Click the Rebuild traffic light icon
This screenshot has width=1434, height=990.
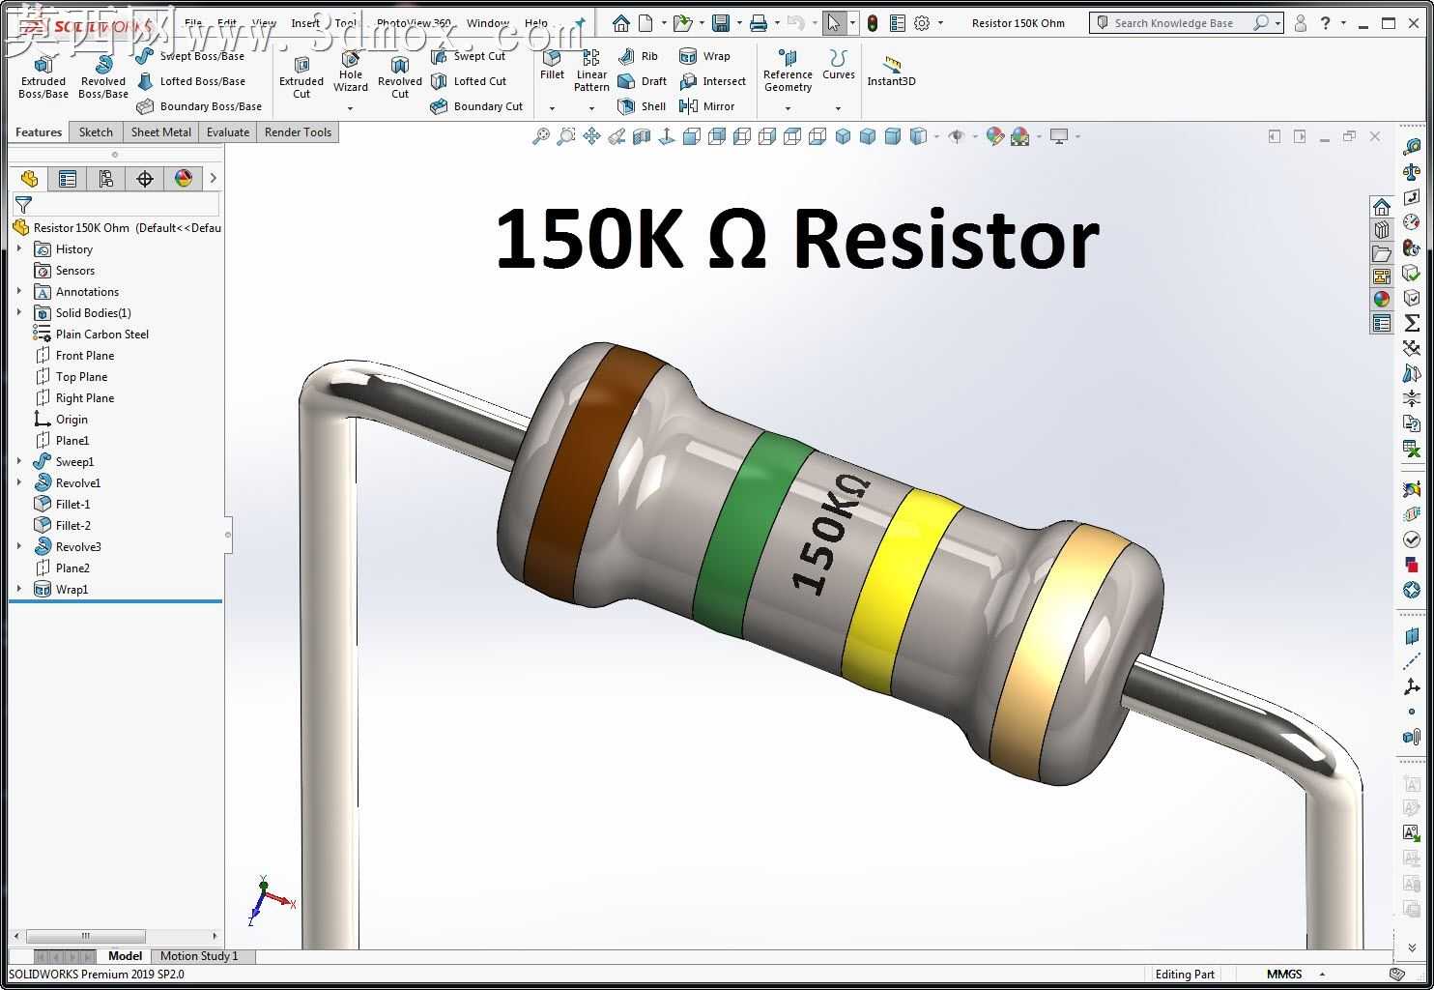[873, 23]
